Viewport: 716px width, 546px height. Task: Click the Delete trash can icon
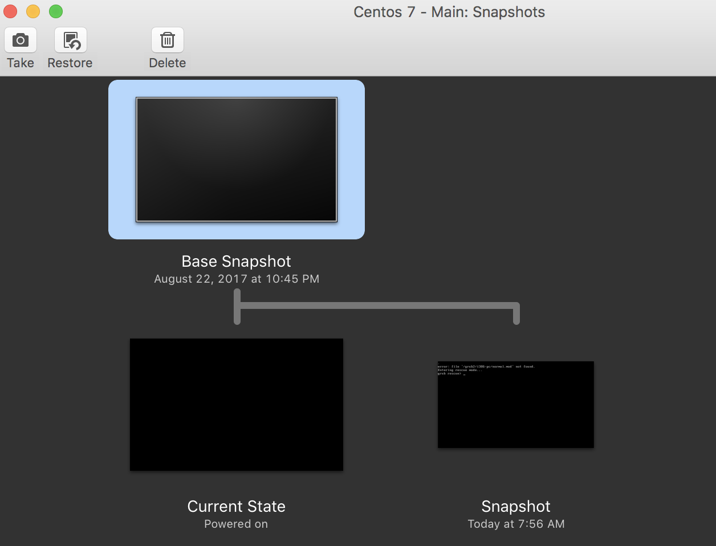(168, 40)
